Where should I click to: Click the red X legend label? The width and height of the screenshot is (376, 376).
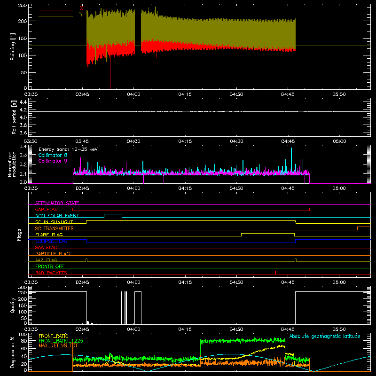[x=81, y=8]
